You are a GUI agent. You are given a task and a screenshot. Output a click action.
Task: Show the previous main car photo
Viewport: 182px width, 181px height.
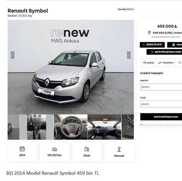click(x=13, y=55)
